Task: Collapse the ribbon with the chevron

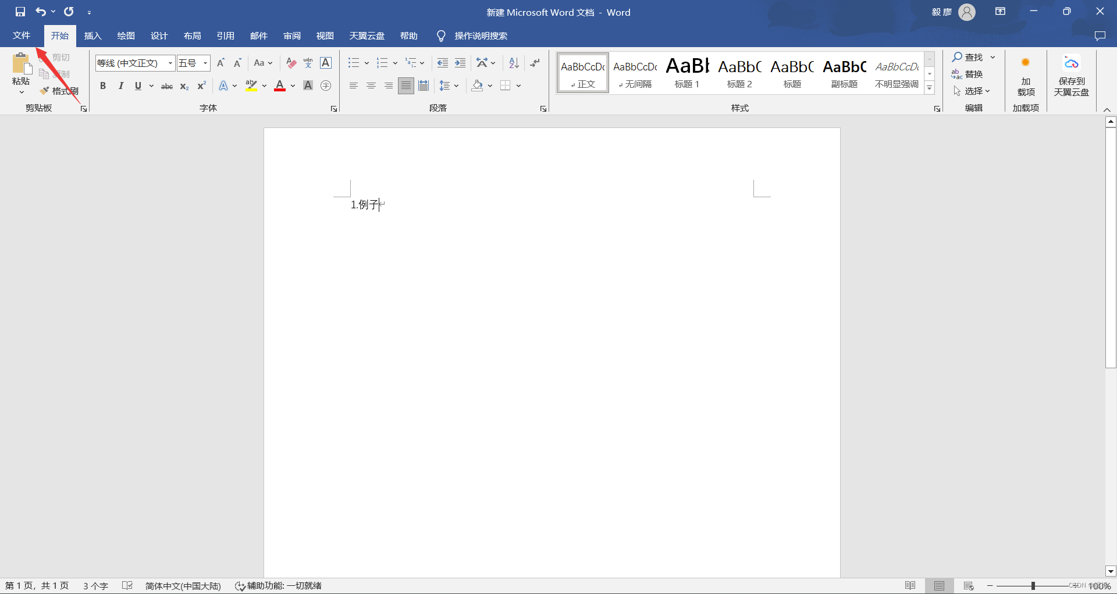Action: 1107,109
